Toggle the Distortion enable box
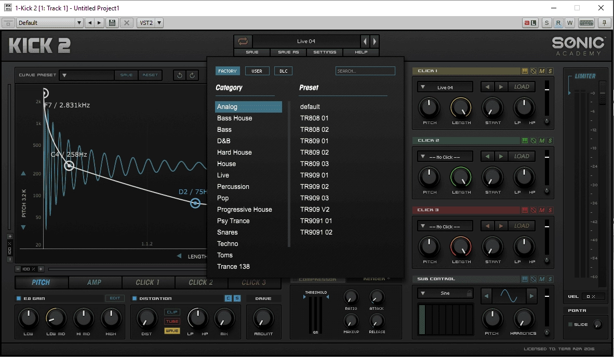614x357 pixels. click(x=135, y=298)
